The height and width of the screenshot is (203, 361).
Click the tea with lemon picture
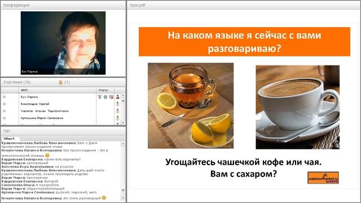click(191, 105)
